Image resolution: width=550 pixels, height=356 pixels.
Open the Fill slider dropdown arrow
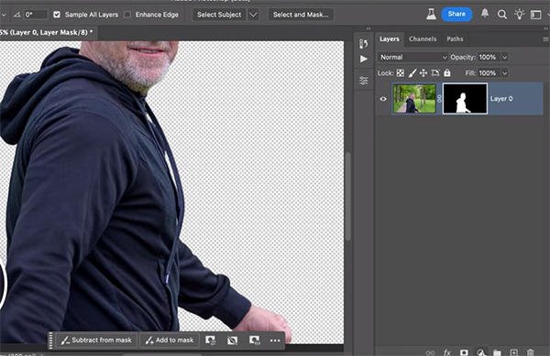504,73
